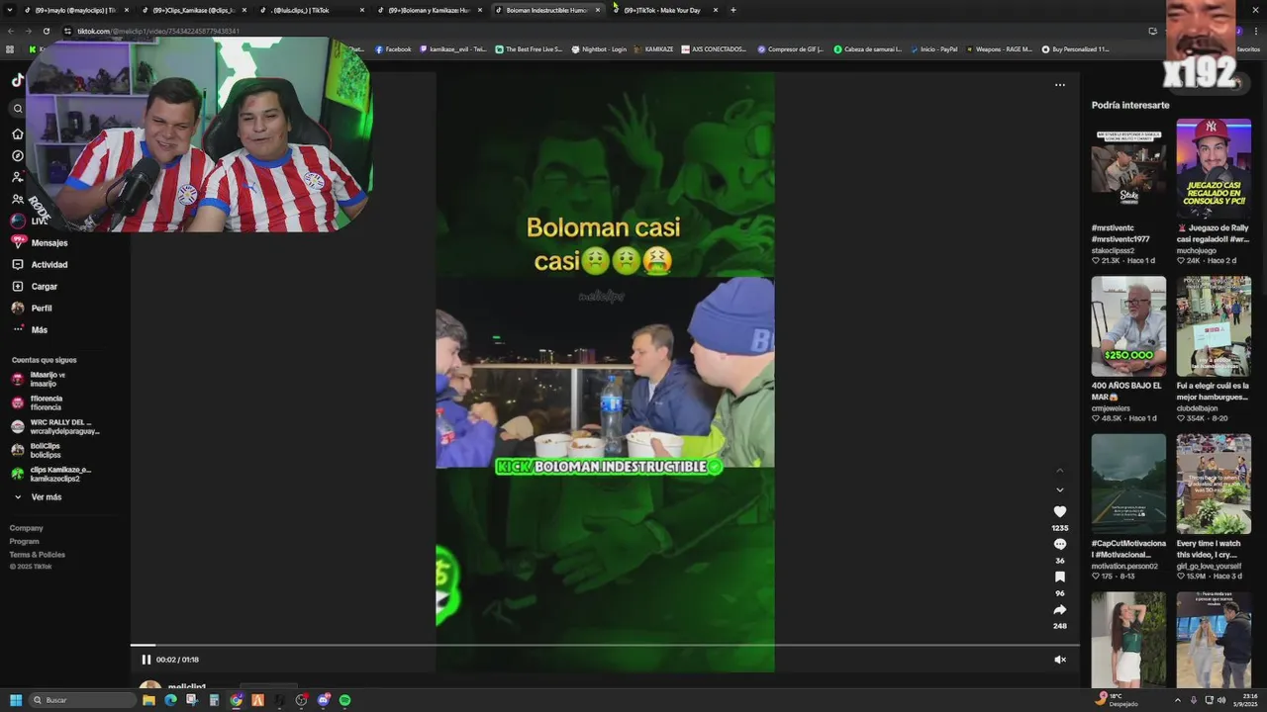Open Actividad notifications in the sidebar
Viewport: 1267px width, 712px height.
40,264
